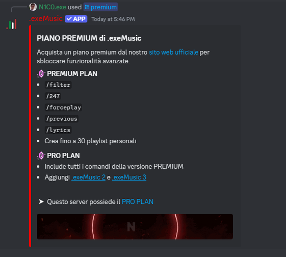Click the verified APP badge
The width and height of the screenshot is (286, 257).
click(x=76, y=19)
